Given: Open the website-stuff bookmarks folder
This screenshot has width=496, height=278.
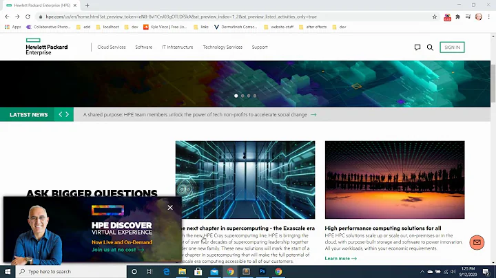Looking at the screenshot, I should click(279, 27).
